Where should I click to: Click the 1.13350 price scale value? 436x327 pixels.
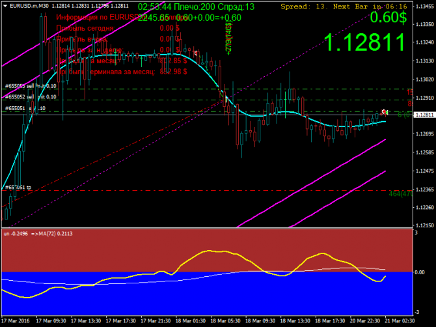[424, 25]
